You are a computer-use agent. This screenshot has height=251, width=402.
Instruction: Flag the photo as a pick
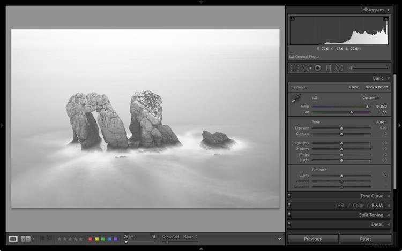(42, 239)
